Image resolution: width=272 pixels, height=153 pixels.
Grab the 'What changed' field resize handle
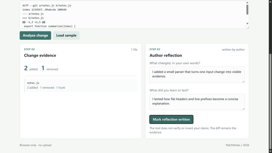coord(244,82)
